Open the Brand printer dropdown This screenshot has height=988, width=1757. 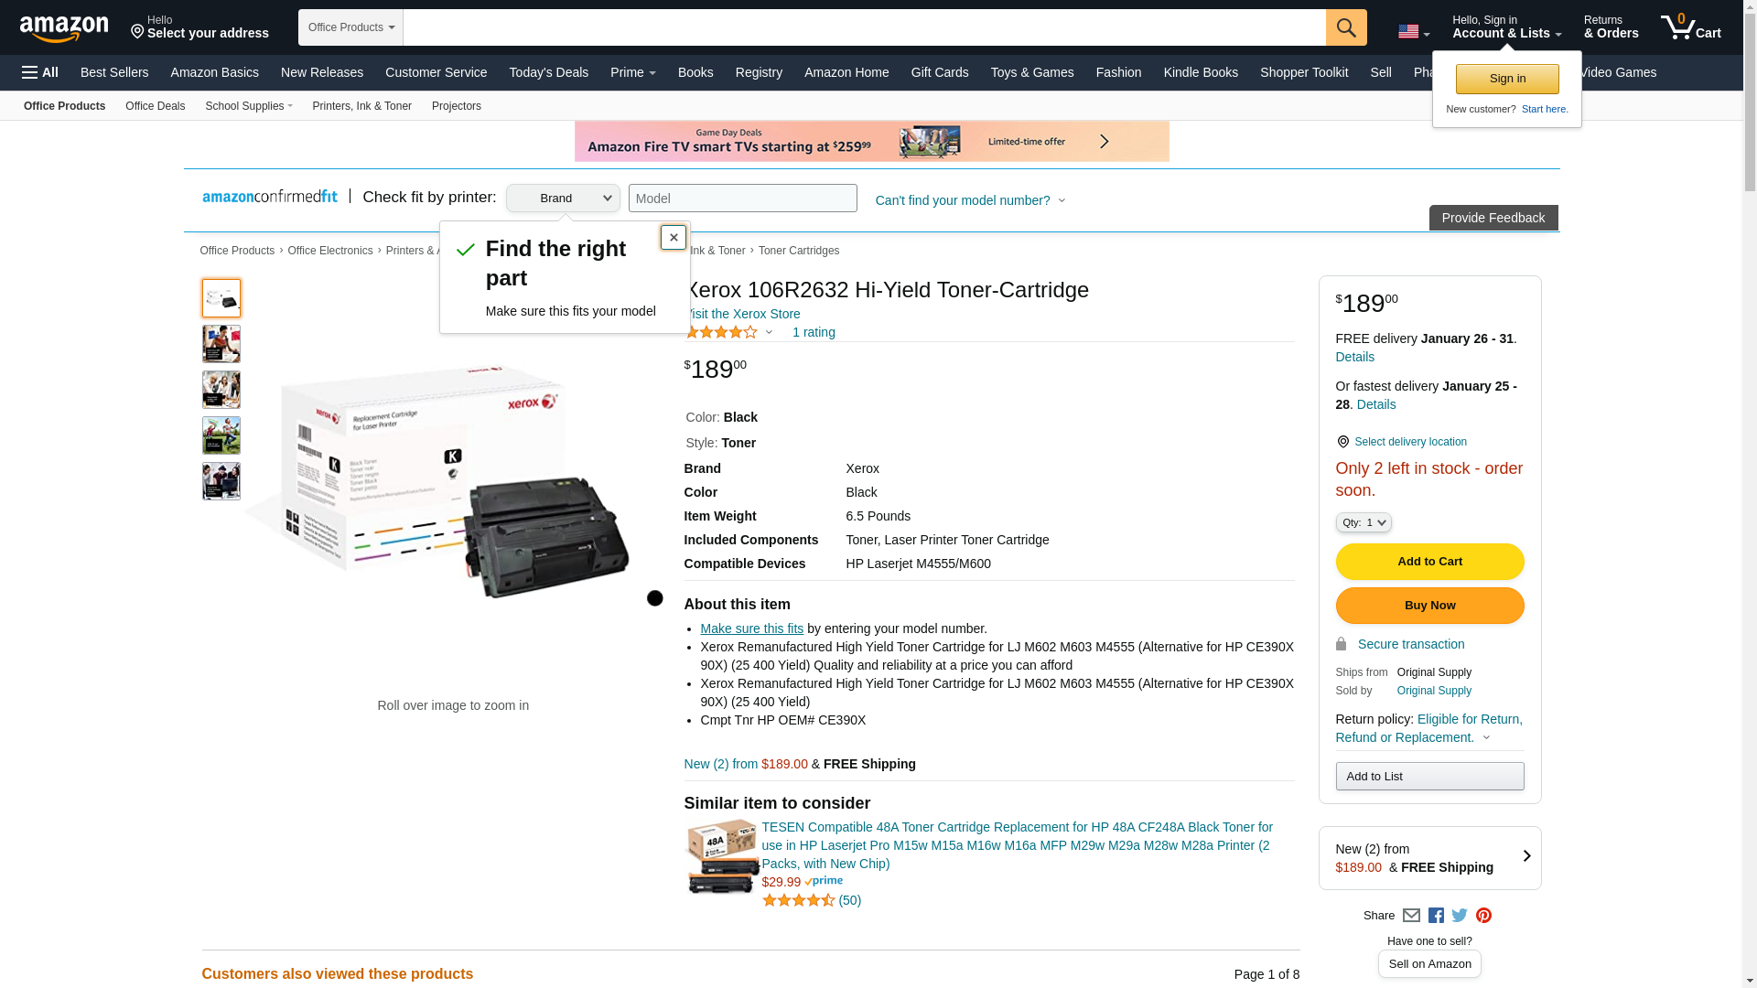tap(563, 199)
